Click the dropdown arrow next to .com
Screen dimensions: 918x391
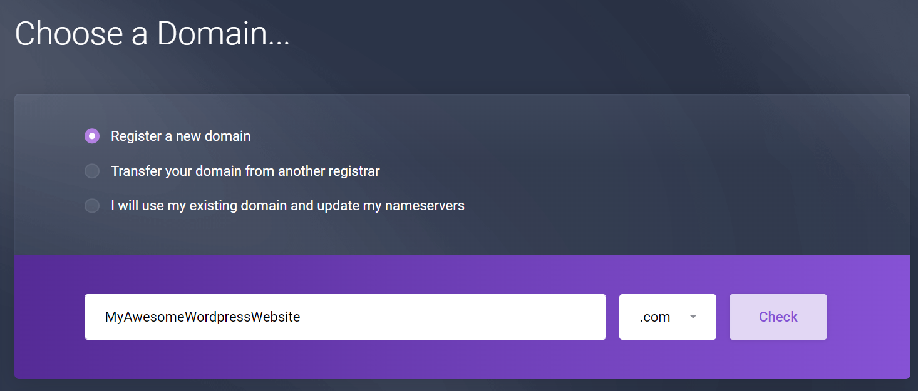693,317
